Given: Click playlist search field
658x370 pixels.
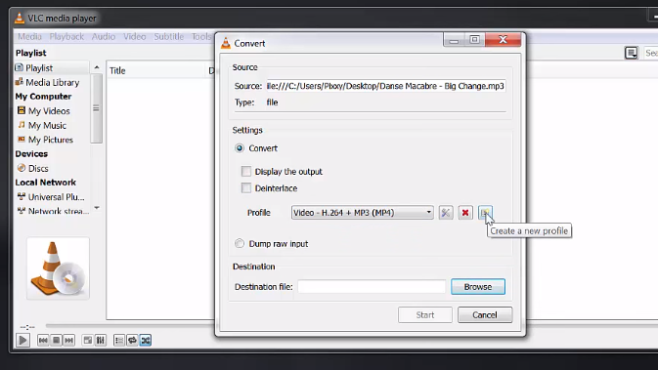Looking at the screenshot, I should [651, 53].
